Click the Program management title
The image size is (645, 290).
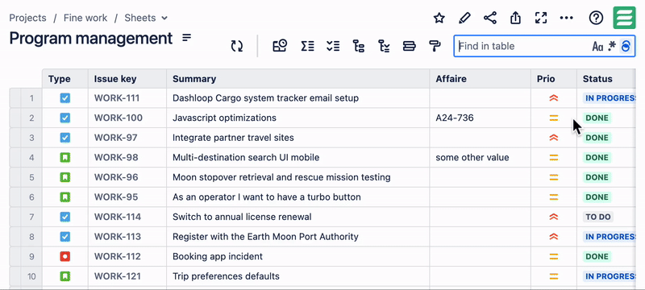91,38
